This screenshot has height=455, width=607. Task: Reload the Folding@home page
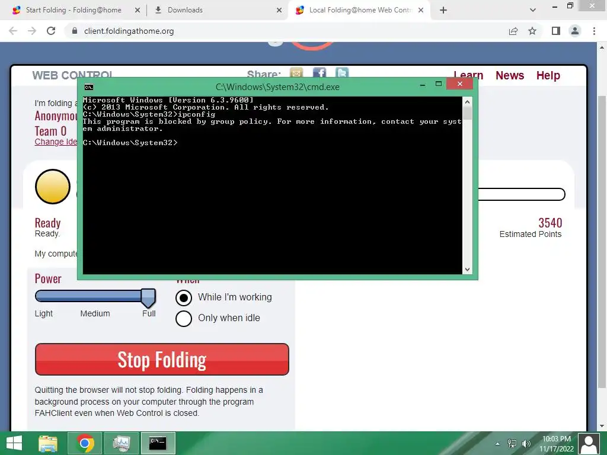pyautogui.click(x=51, y=31)
